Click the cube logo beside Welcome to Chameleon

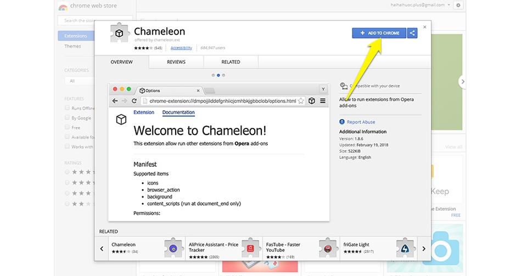point(121,120)
